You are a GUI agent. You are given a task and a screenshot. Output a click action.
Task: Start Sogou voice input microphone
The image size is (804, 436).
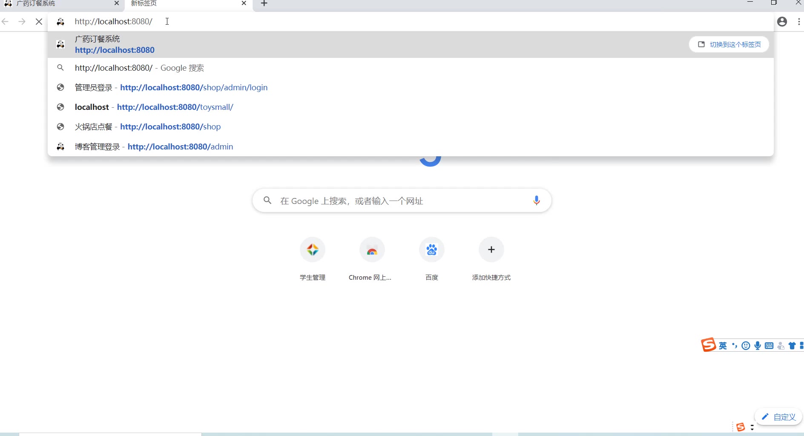758,346
